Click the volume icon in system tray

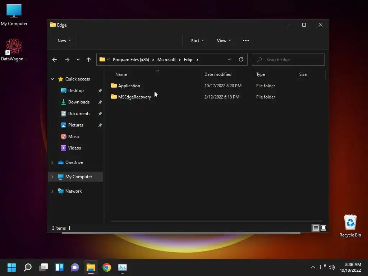[331, 267]
